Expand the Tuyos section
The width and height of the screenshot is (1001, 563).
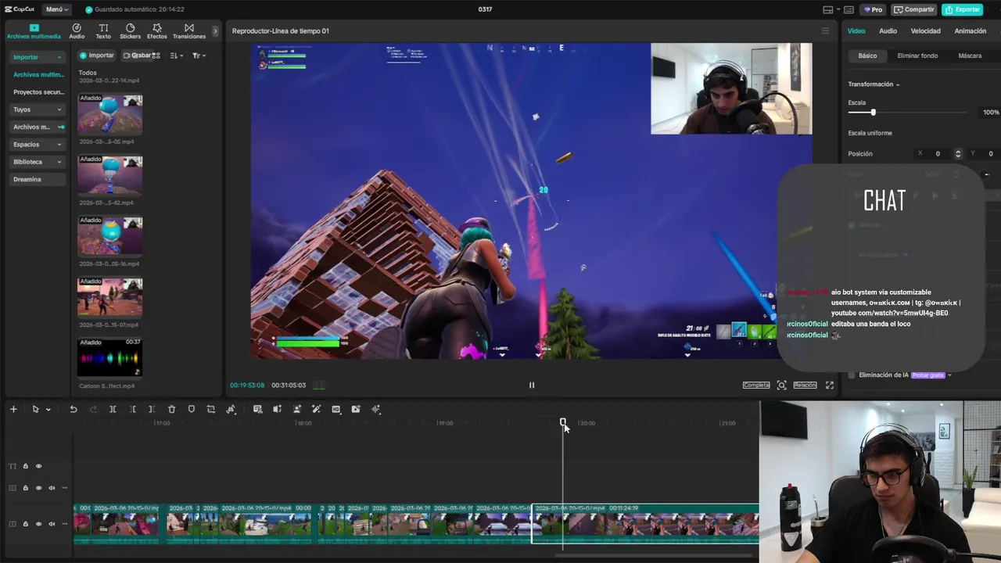[x=59, y=109]
